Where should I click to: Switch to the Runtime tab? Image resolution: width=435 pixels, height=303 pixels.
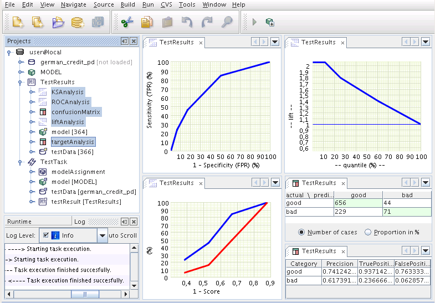point(38,222)
